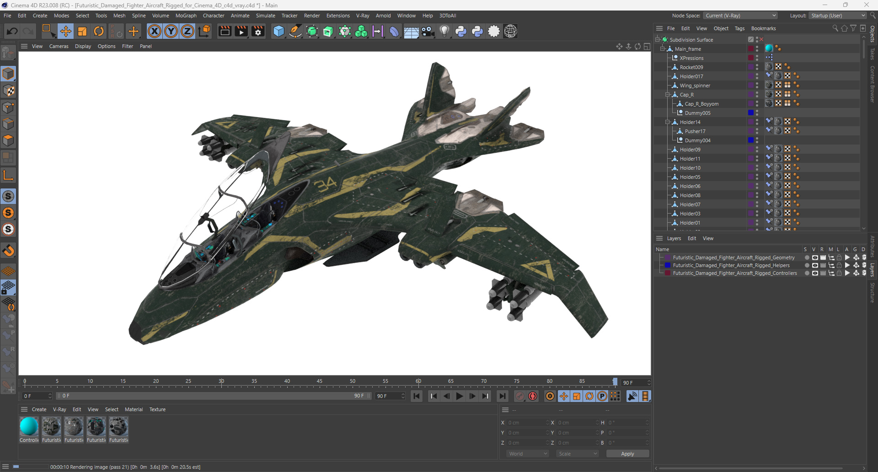Image resolution: width=878 pixels, height=472 pixels.
Task: Switch to Points mode
Action: (8, 107)
